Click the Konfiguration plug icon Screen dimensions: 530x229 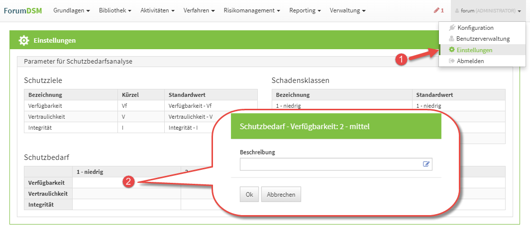click(452, 28)
